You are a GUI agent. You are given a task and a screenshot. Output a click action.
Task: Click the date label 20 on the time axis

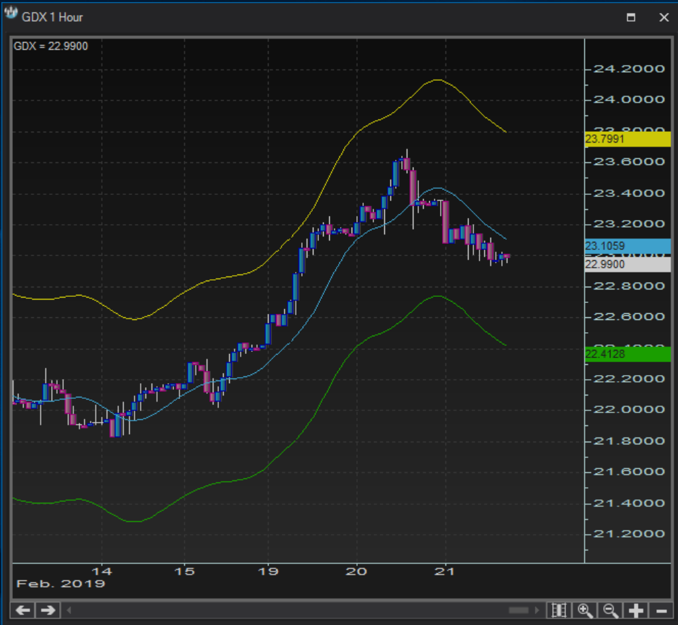(x=357, y=572)
